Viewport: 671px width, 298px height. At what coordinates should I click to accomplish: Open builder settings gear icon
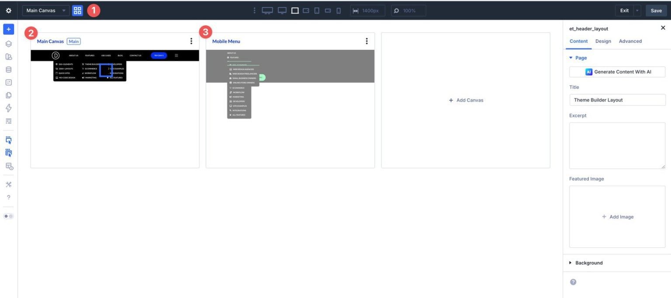[x=8, y=10]
